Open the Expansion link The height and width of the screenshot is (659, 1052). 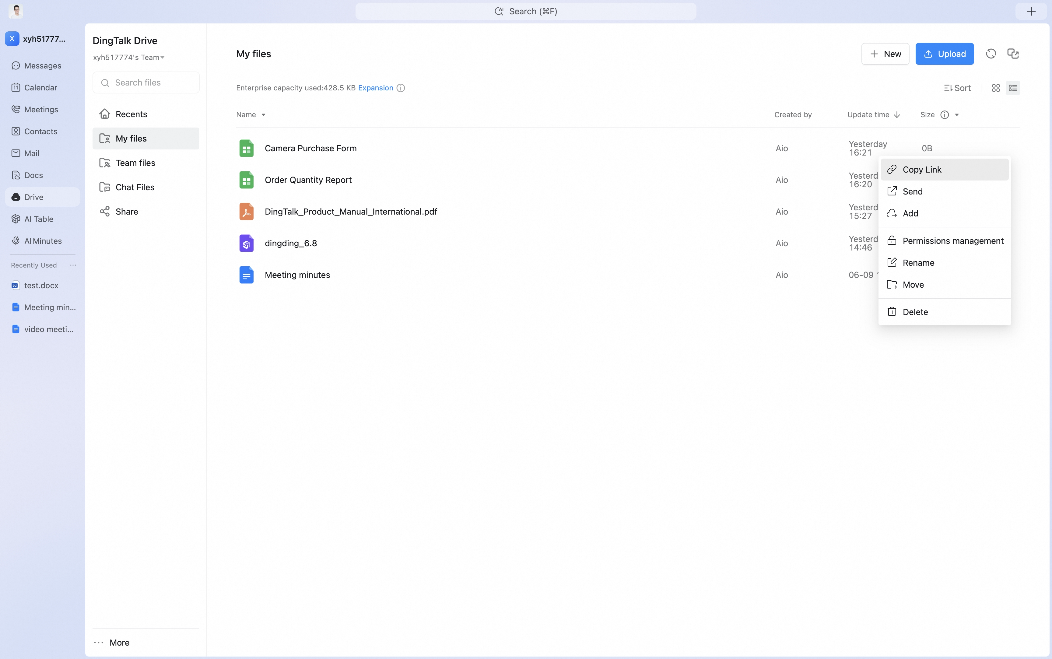pos(375,88)
